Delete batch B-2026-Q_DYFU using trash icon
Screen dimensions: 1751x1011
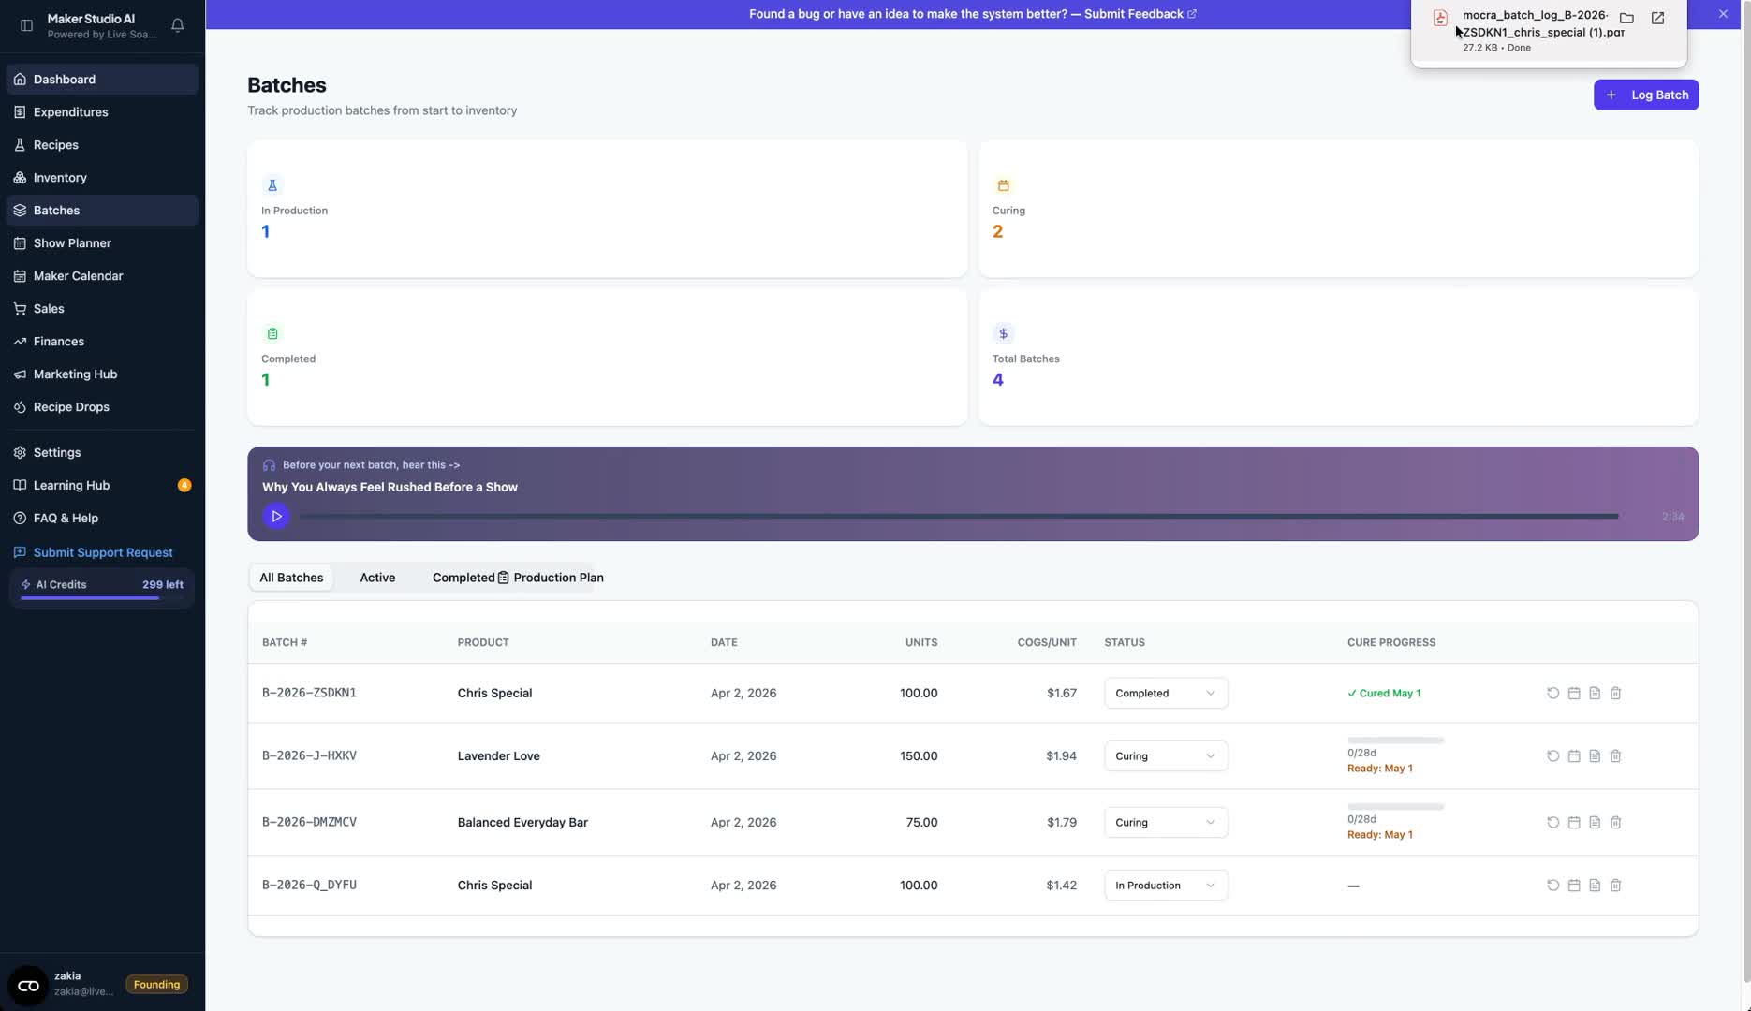(1615, 885)
